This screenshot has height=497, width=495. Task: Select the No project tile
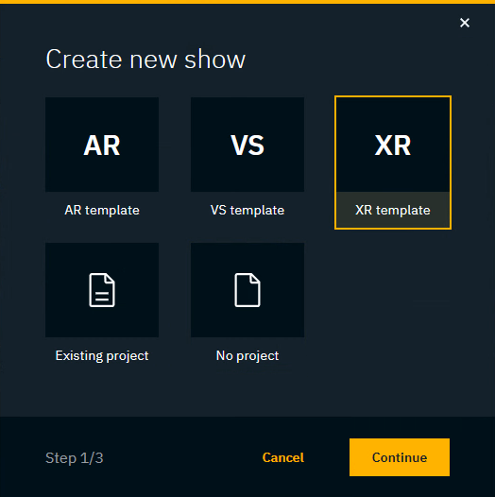(247, 307)
